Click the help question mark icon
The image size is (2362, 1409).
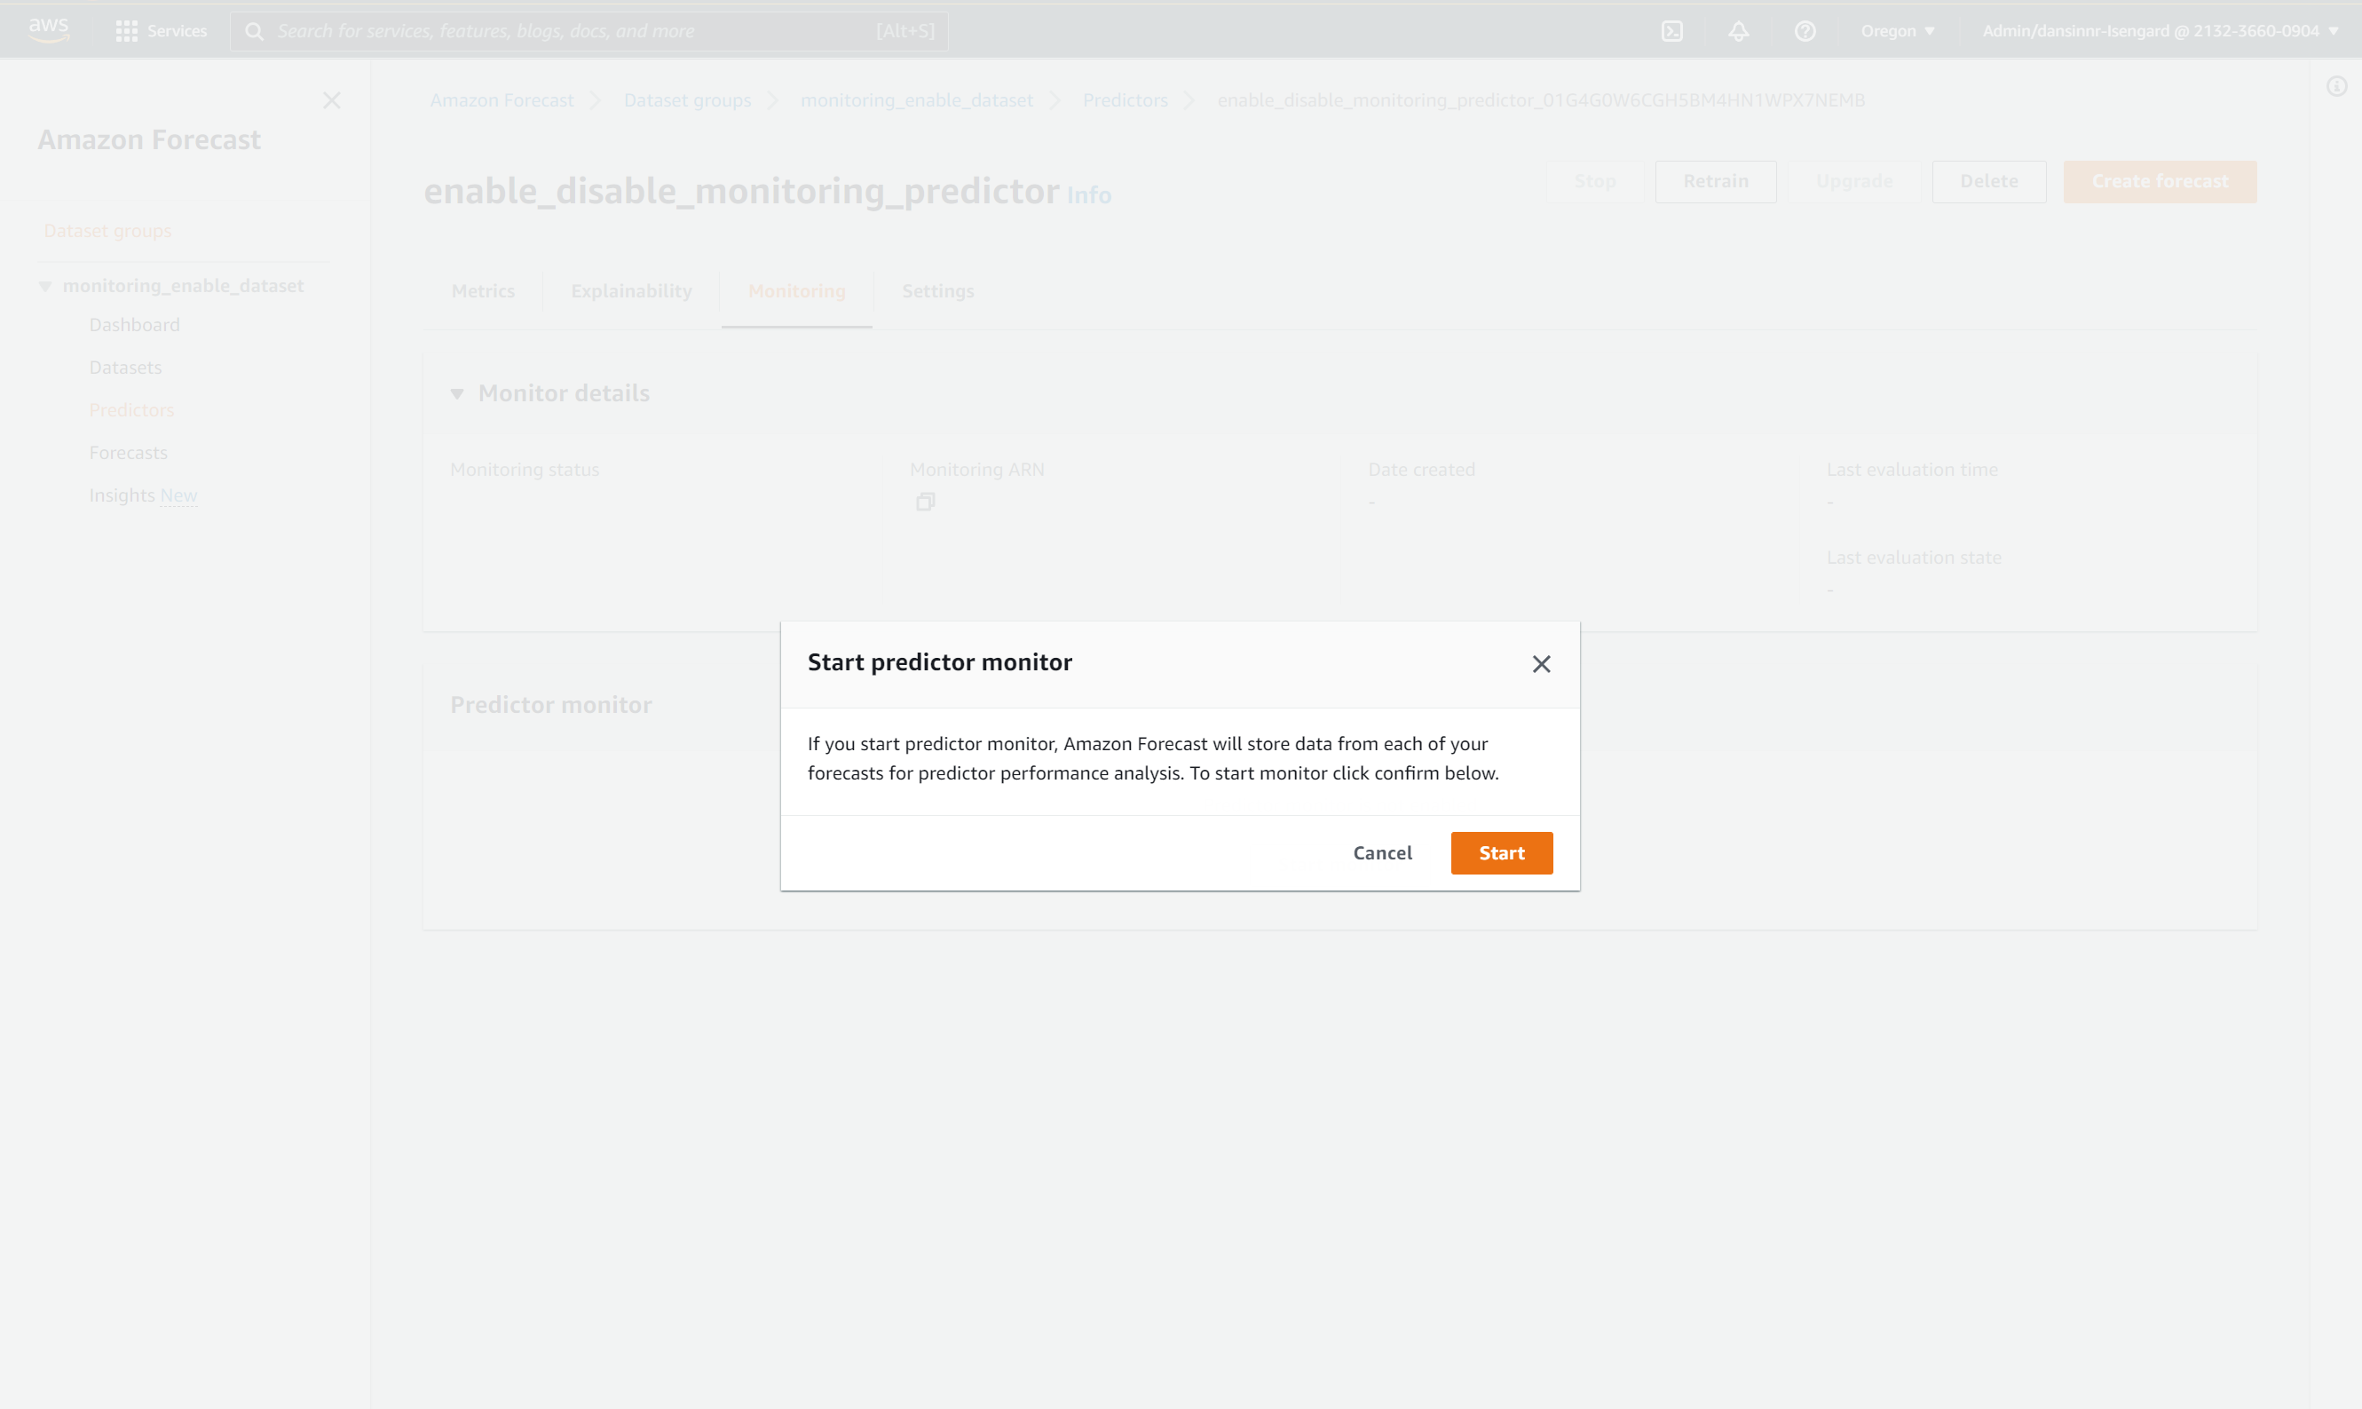[x=1804, y=30]
